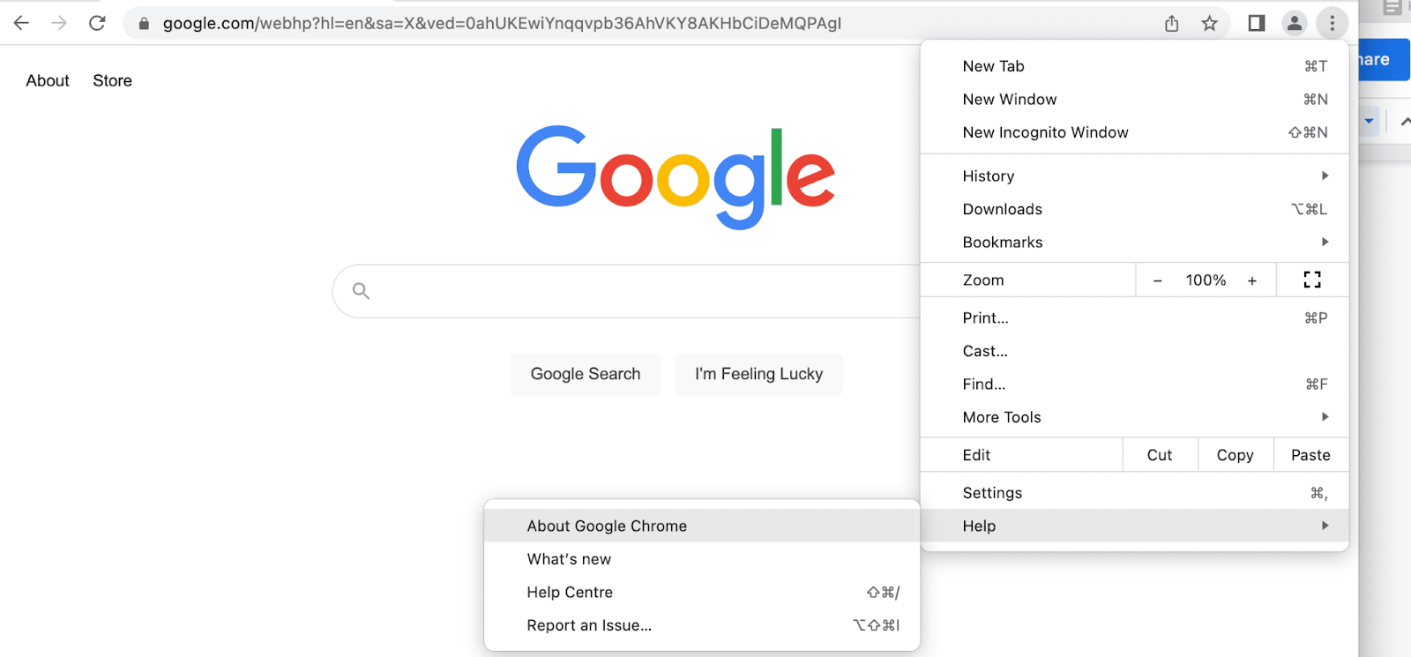1411x657 pixels.
Task: Reload the page with the refresh icon
Action: [x=97, y=23]
